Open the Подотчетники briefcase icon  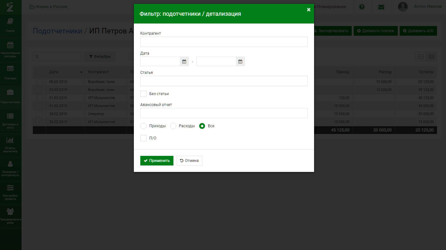10,93
